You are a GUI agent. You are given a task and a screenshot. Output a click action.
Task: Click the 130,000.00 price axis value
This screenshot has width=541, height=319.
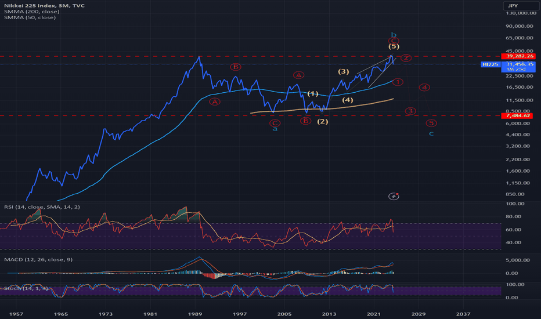(x=521, y=13)
